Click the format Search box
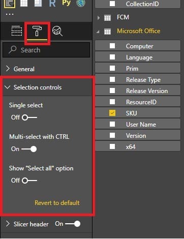The height and width of the screenshot is (239, 184). [x=46, y=50]
